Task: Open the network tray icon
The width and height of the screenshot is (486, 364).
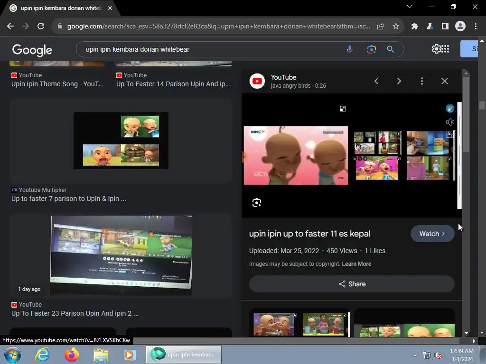Action: click(x=427, y=355)
